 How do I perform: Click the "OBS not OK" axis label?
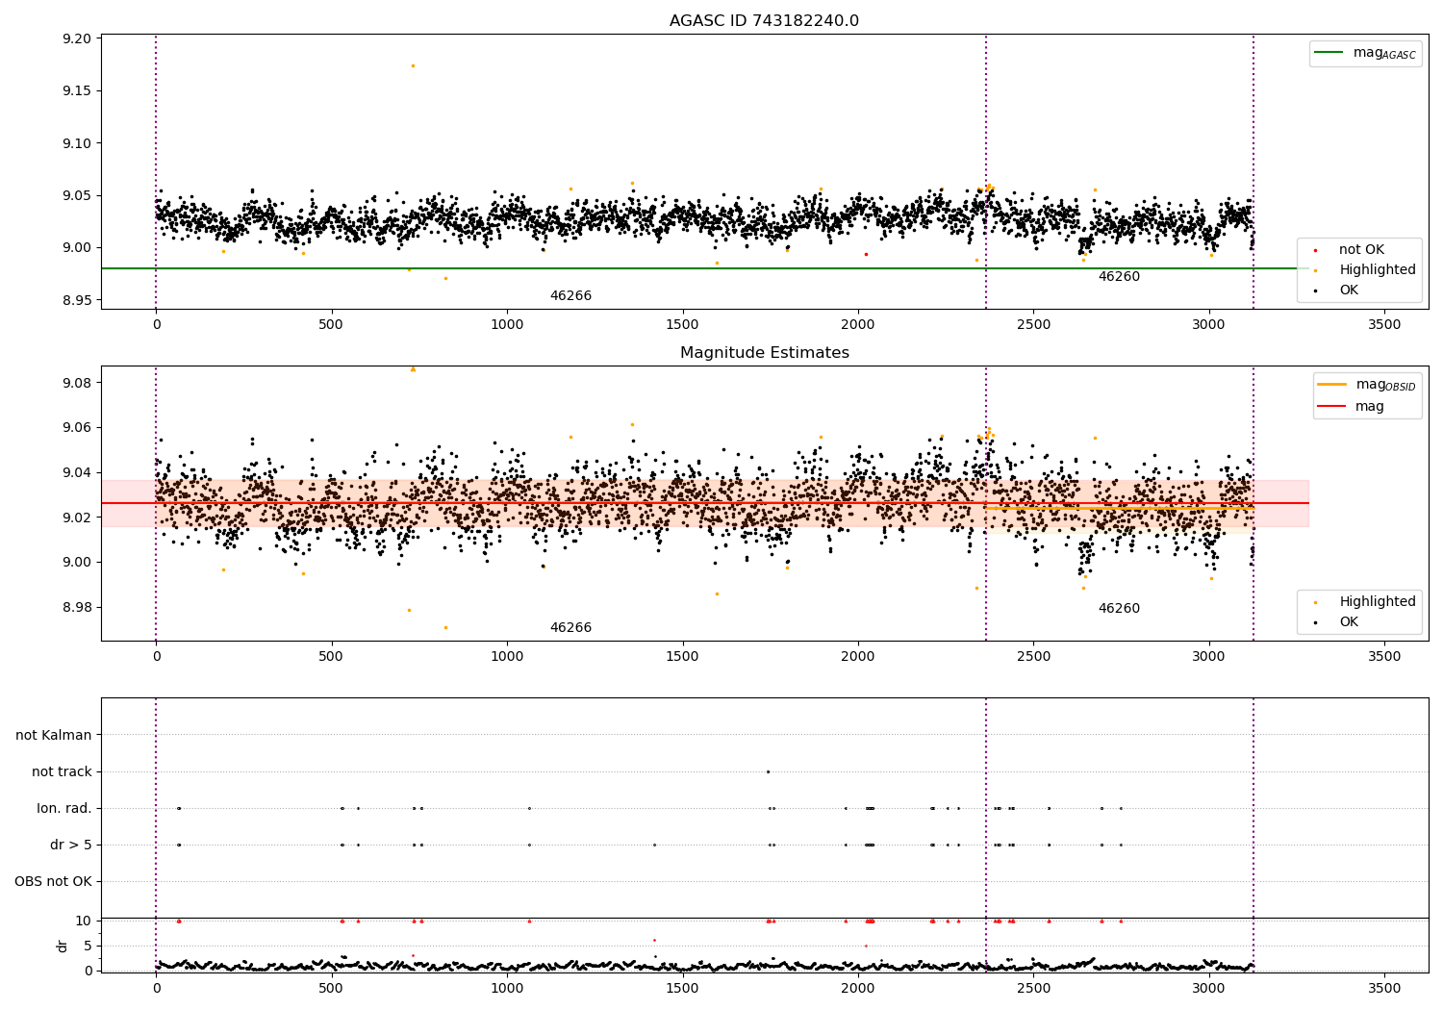(x=53, y=882)
